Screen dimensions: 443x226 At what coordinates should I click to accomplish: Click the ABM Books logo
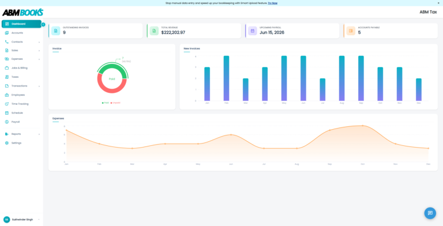point(22,13)
